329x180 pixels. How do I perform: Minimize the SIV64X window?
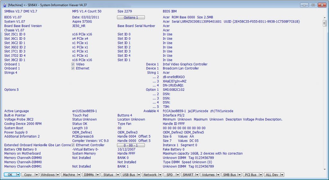pos(304,5)
